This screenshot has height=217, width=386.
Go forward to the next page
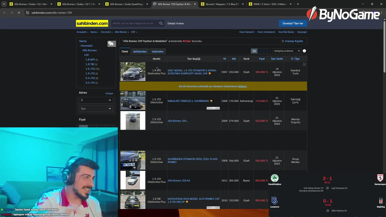[11, 13]
